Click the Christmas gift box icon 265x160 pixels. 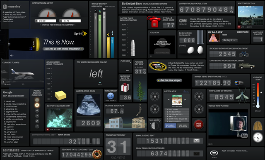[x=125, y=87]
